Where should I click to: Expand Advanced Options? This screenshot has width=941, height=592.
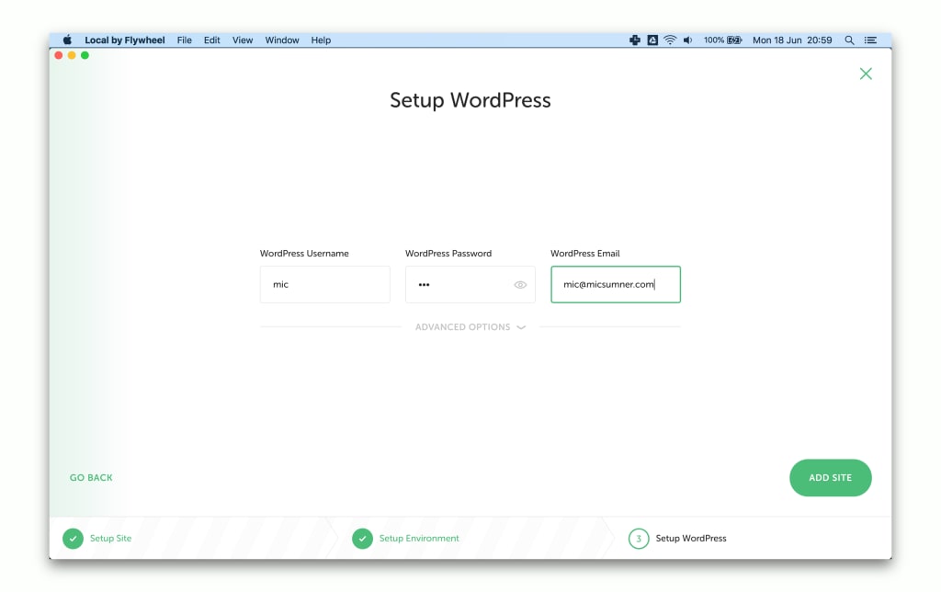(470, 327)
